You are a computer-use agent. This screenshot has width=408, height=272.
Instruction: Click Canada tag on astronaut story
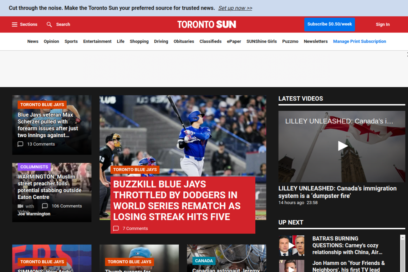point(204,261)
